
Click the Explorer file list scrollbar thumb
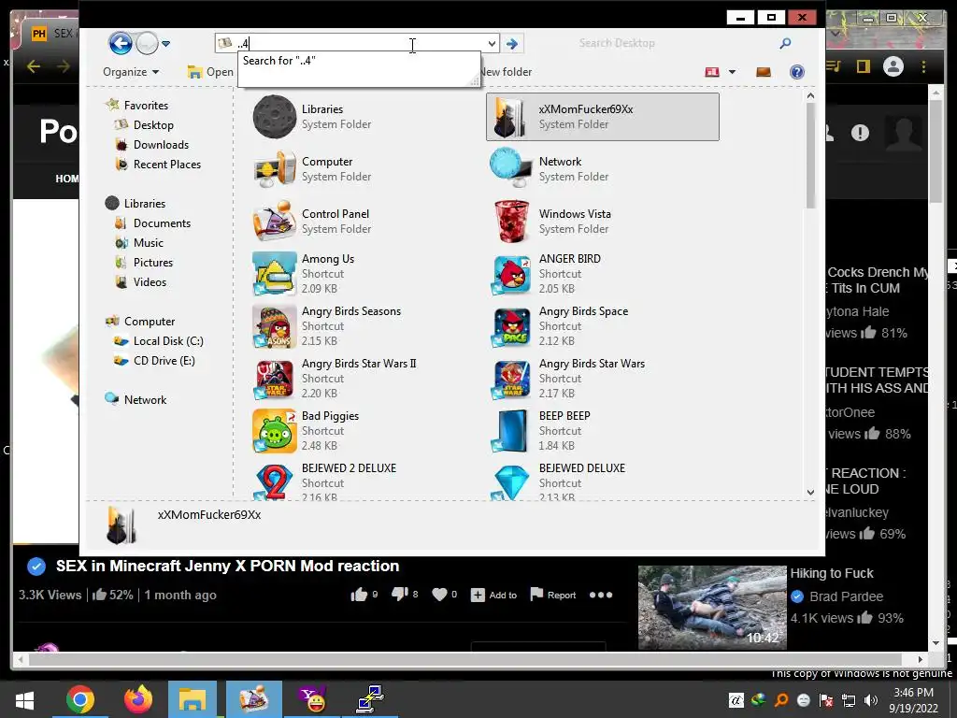(x=810, y=155)
